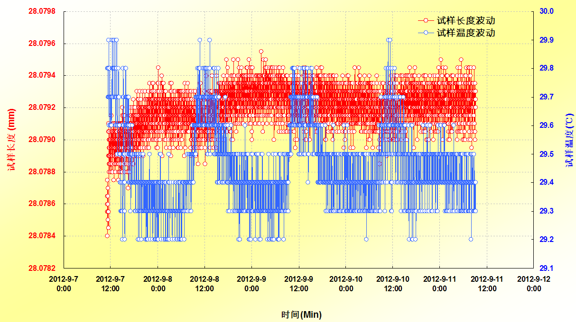Viewport: 576px width, 322px height.
Task: Click the red 试样长度波动 legend marker
Action: (426, 21)
